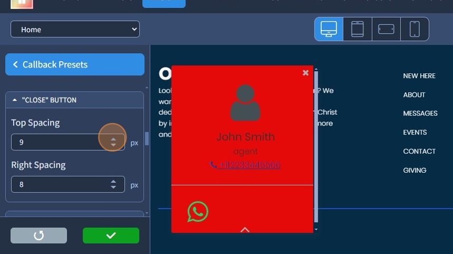Viewport: 453px width, 254px height.
Task: Open the NEW HERE menu item
Action: tap(419, 76)
